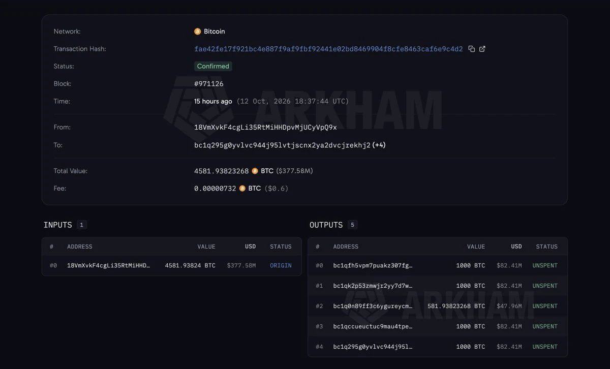Copy the transaction hash with the copy icon
The width and height of the screenshot is (610, 369).
[x=471, y=49]
